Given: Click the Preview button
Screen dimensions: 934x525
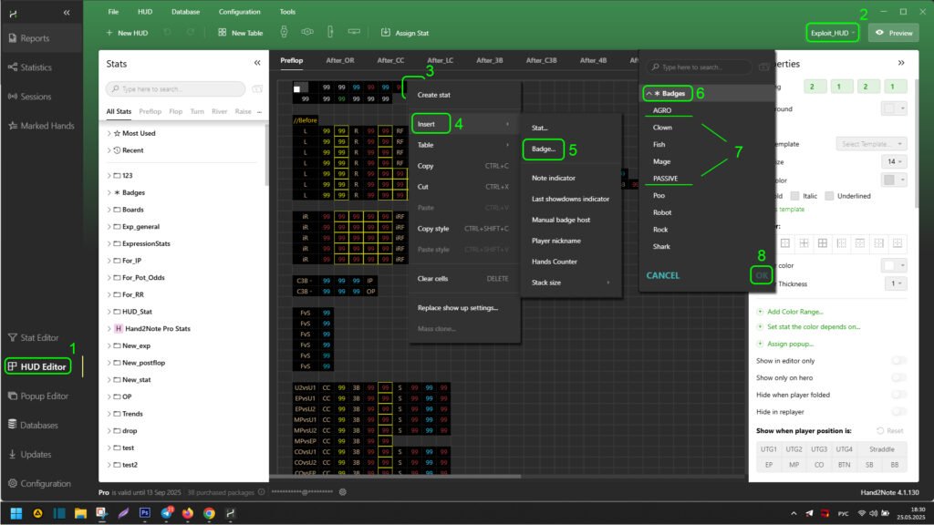Looking at the screenshot, I should click(893, 33).
